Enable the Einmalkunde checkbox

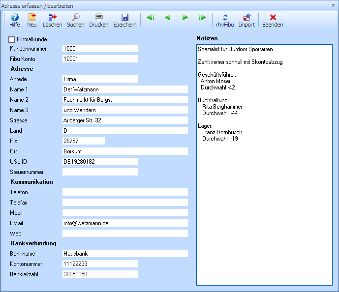coord(12,39)
